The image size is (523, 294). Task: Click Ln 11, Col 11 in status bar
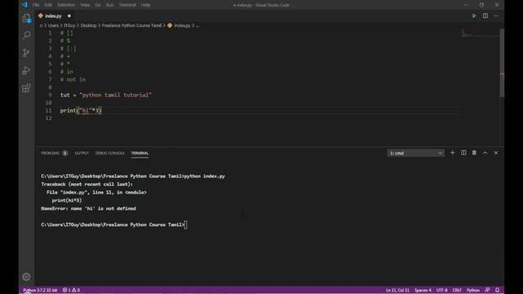[x=398, y=290]
